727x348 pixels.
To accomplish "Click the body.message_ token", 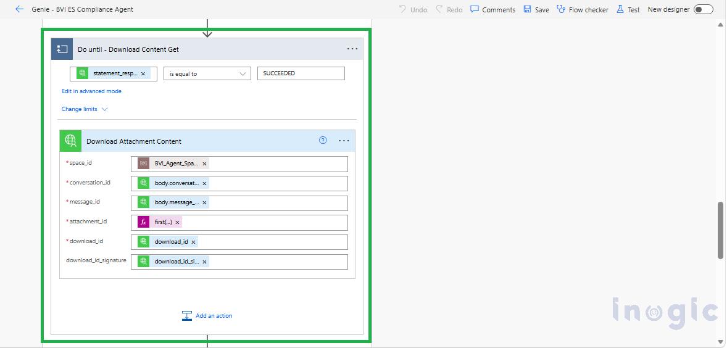I will [173, 202].
